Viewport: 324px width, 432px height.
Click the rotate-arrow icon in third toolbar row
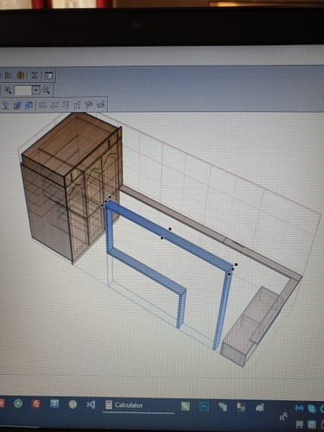[89, 105]
